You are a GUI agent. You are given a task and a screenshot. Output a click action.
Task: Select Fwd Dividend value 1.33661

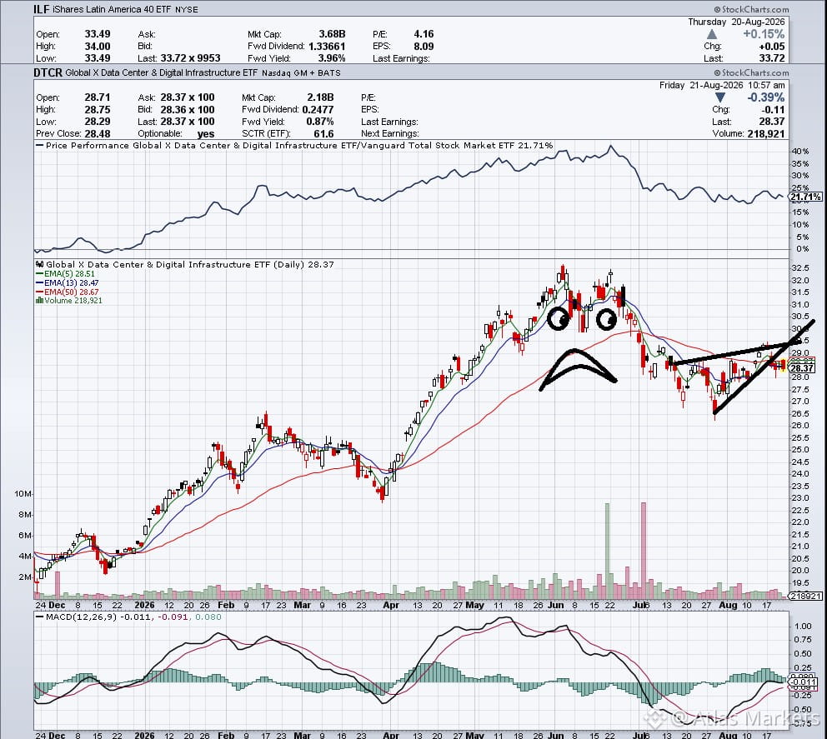coord(327,47)
